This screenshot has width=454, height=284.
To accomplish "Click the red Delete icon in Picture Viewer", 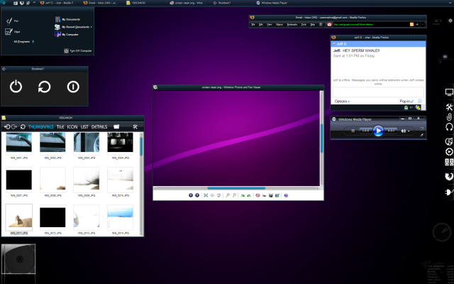I will tap(258, 195).
